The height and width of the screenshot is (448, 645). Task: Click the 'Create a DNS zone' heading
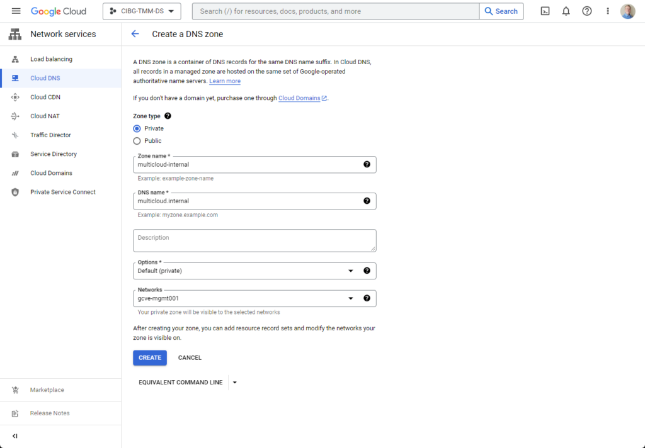[188, 34]
